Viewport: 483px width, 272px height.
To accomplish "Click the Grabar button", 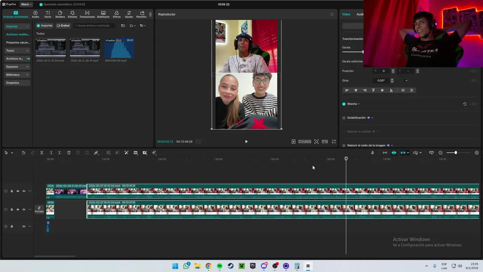I will click(x=63, y=26).
